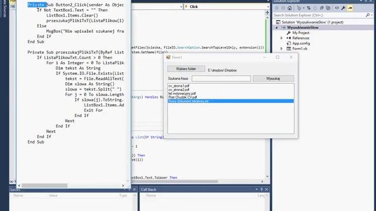The width and height of the screenshot is (376, 211).
Task: Click the editor horizontal scrollbar thumb
Action: 175,181
